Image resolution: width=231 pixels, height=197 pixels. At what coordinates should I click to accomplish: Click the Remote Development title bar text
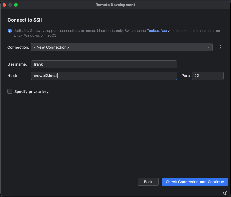tap(115, 5)
